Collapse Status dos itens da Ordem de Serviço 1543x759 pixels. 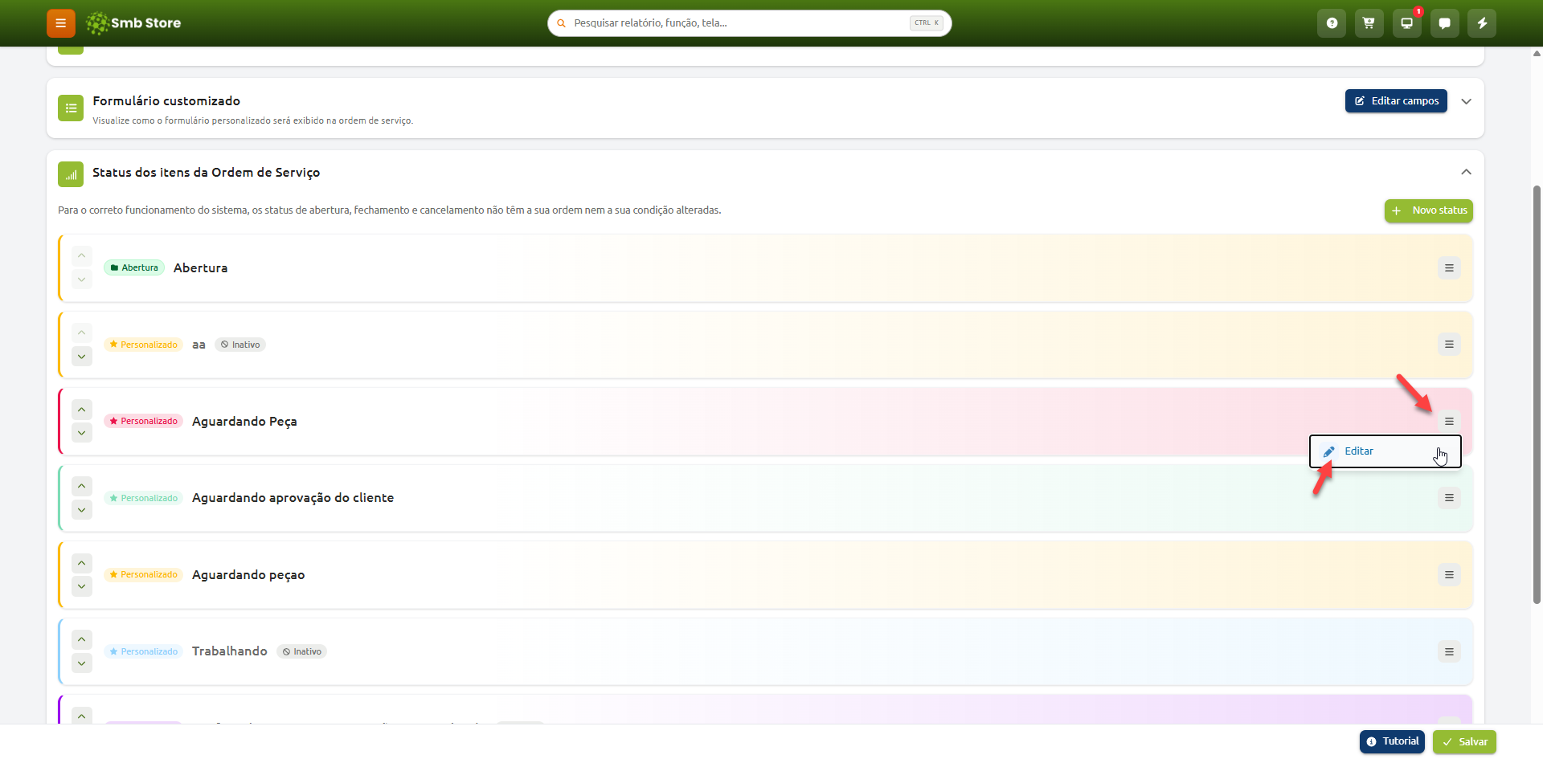1466,172
